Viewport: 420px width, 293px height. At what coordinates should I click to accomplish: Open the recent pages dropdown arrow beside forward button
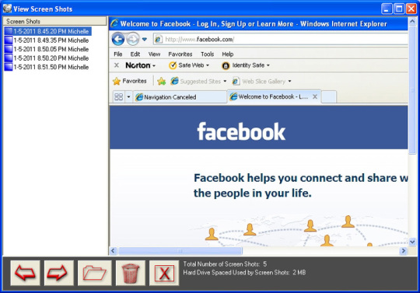(x=145, y=40)
